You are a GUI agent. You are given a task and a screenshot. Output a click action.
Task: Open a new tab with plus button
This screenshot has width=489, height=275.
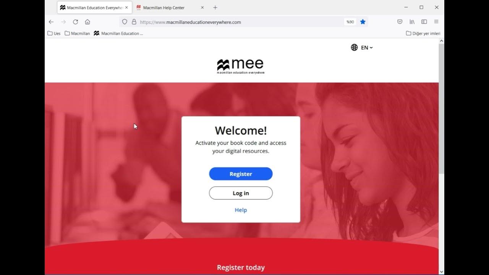[215, 8]
